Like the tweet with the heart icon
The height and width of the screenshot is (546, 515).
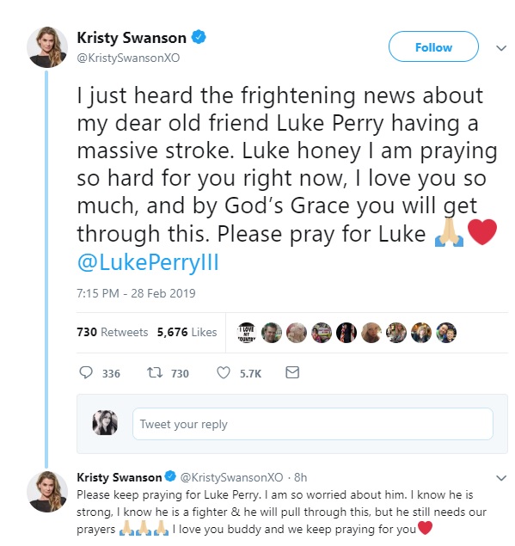tap(224, 372)
